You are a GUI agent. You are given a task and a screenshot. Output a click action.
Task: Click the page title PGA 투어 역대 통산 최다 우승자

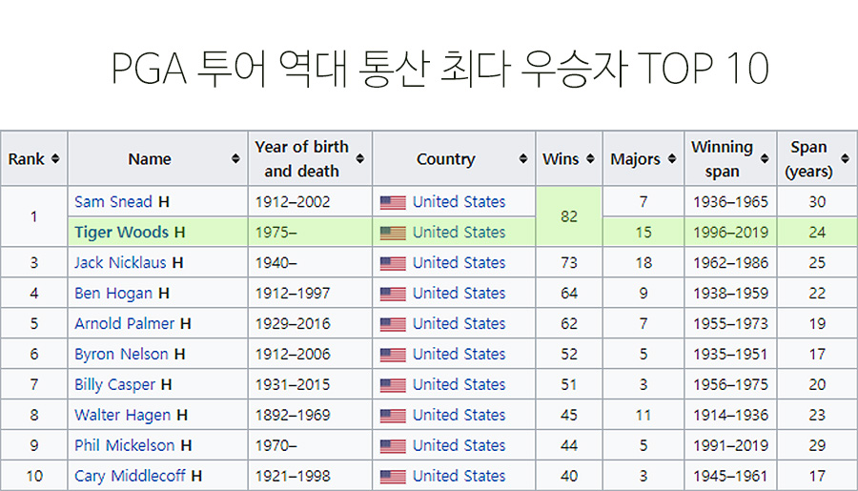370,69
